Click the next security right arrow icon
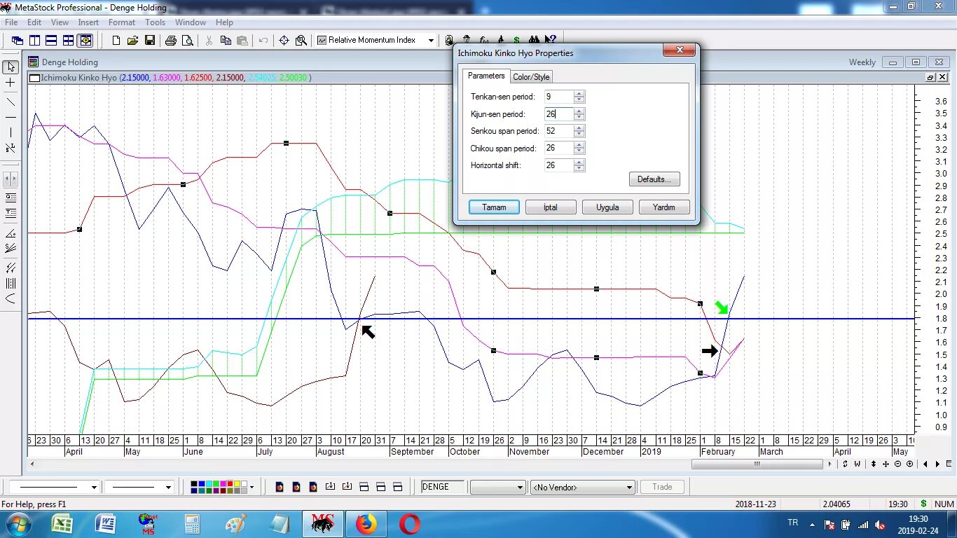The height and width of the screenshot is (538, 957). 937,464
